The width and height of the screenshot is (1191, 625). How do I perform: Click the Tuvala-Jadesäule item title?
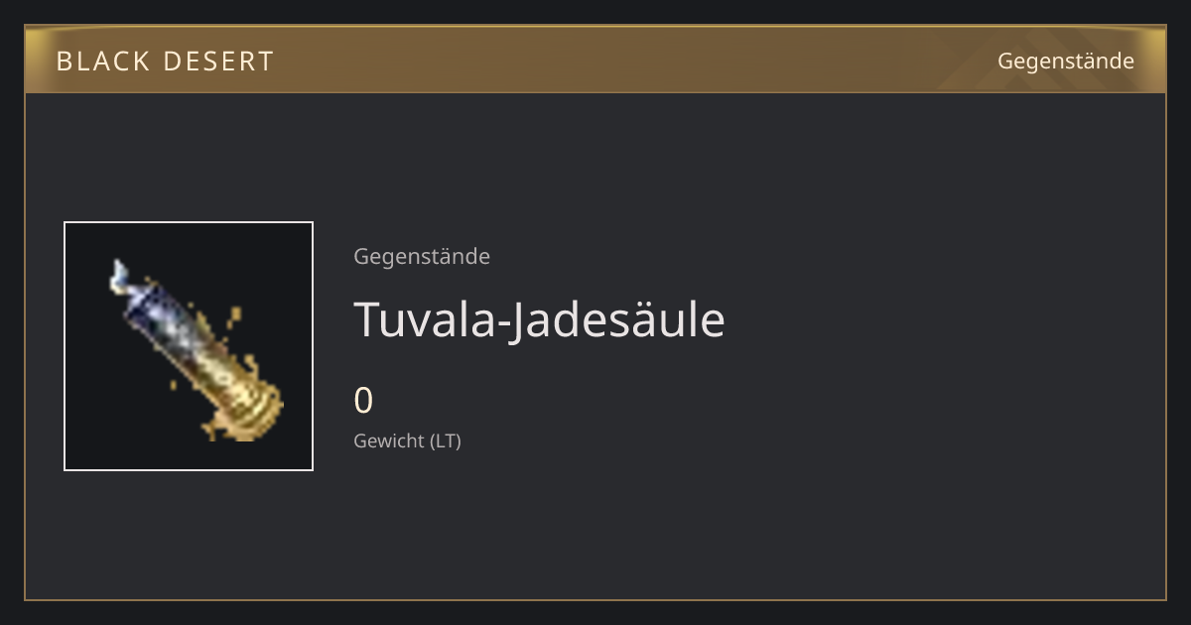[539, 319]
